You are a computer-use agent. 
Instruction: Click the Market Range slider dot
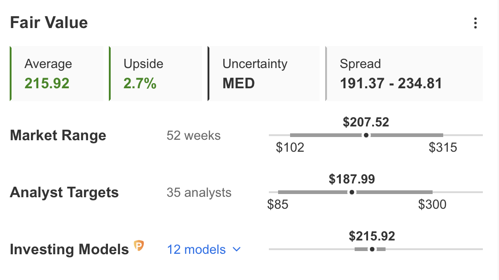coord(366,135)
